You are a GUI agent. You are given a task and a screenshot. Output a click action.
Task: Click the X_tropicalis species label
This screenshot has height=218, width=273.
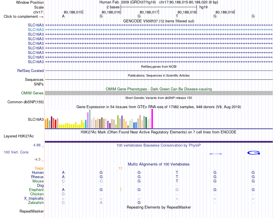pos(34,198)
